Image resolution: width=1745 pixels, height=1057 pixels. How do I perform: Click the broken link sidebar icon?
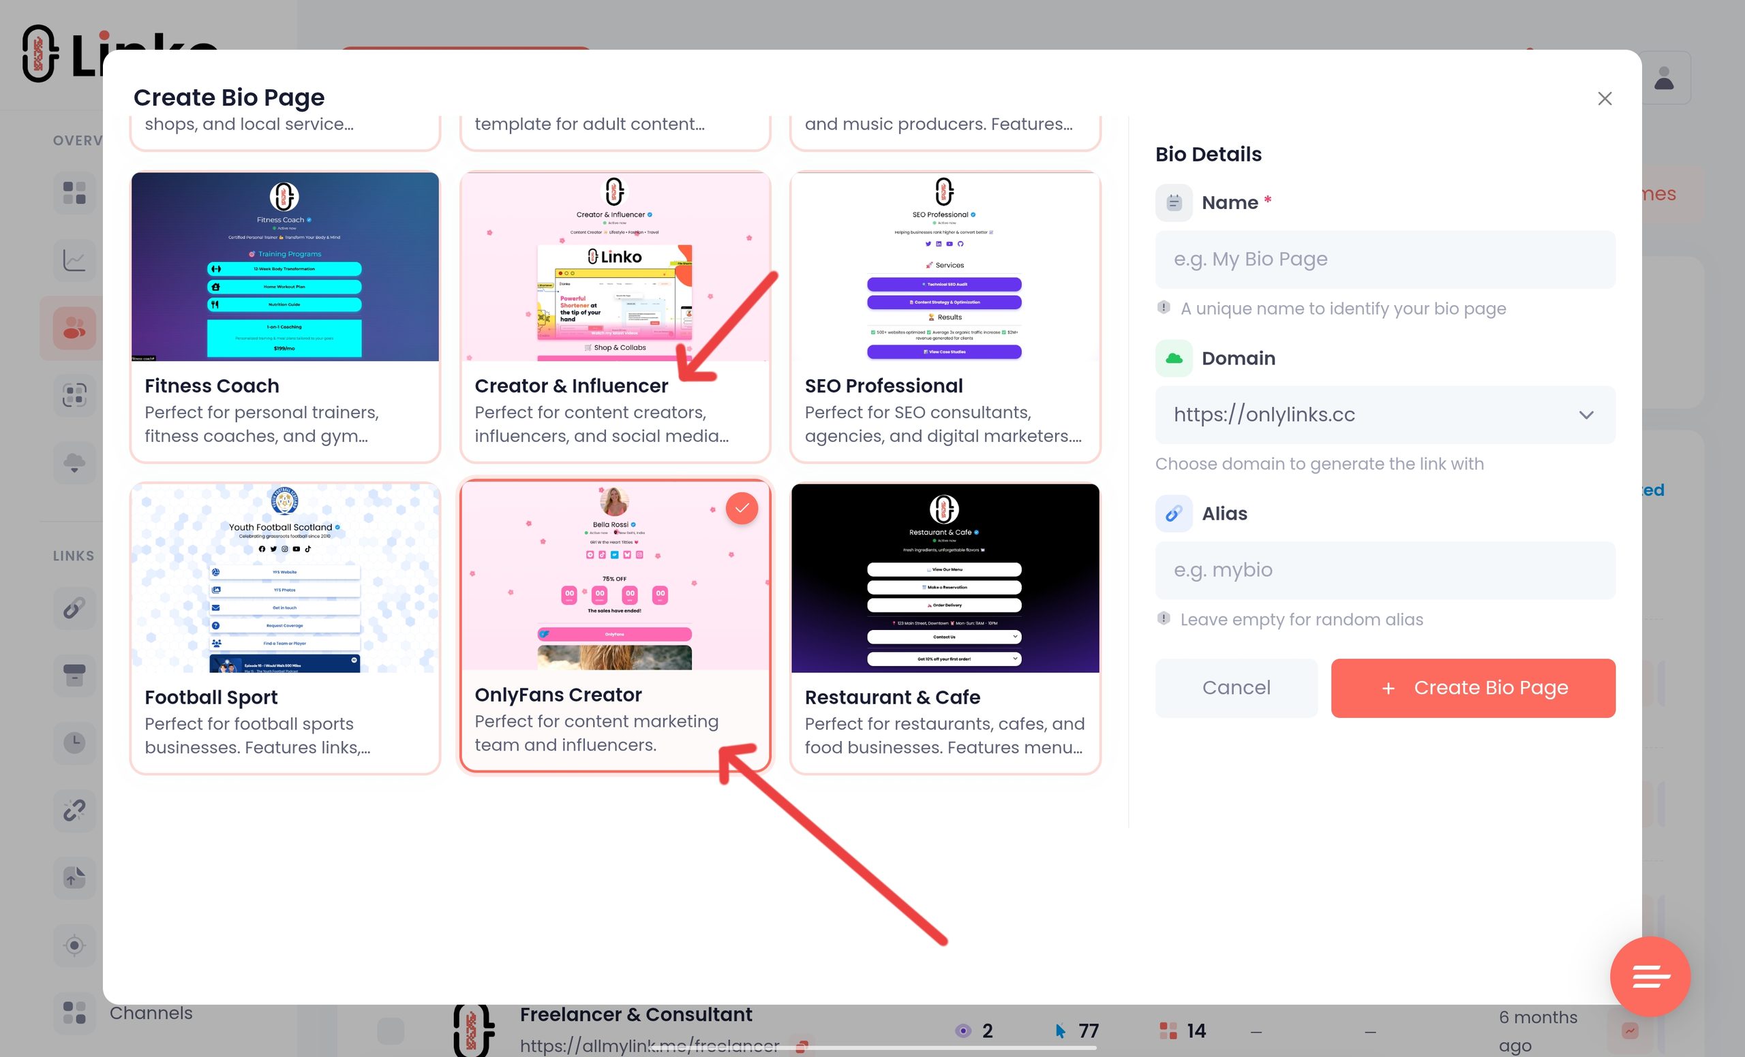pos(74,810)
